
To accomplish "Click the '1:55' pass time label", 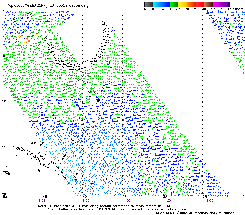I will [86, 201].
